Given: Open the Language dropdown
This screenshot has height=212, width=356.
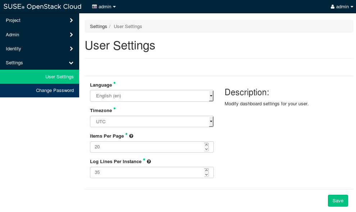Looking at the screenshot, I should (x=152, y=96).
